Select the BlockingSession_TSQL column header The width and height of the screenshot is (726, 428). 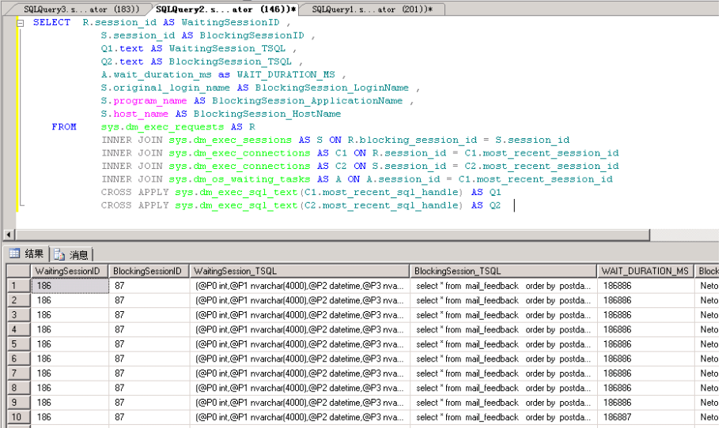click(503, 272)
